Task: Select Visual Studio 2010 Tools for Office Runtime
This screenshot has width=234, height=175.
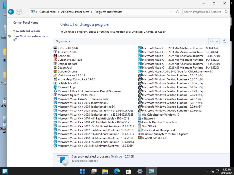Action: coord(175,71)
